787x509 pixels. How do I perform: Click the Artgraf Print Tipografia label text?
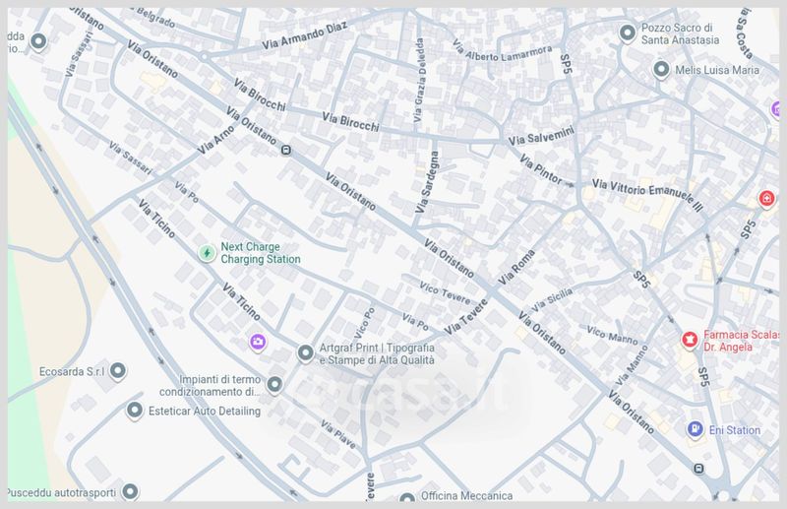377,353
